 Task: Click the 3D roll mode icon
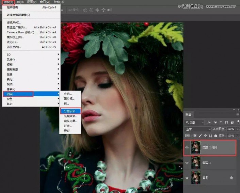(91, 10)
